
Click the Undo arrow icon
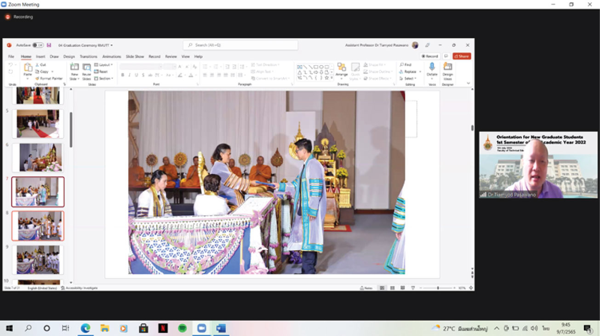click(11, 65)
